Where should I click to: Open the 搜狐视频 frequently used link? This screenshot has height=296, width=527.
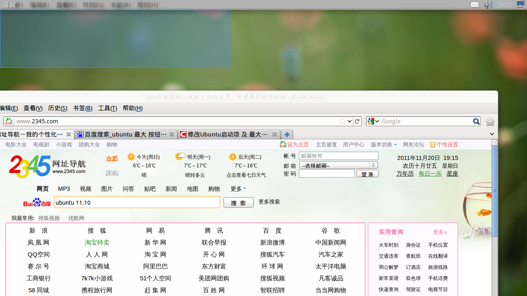coord(49,218)
